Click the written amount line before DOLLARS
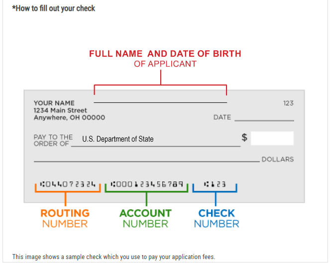The height and width of the screenshot is (263, 331). (x=147, y=162)
